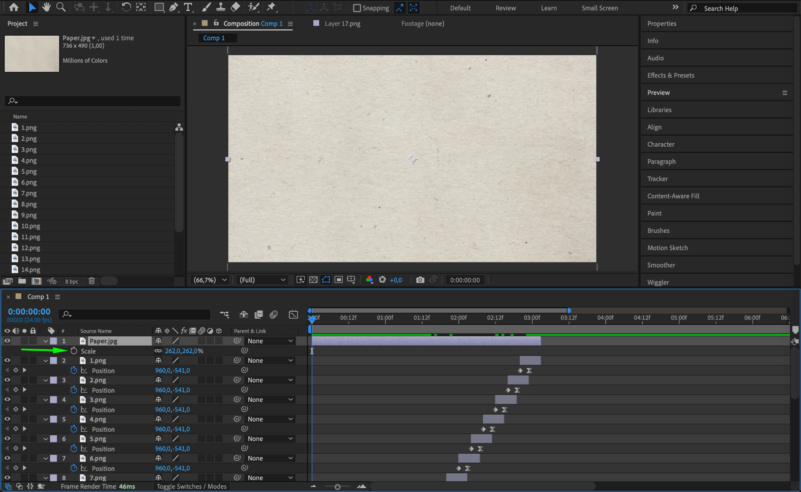Open Graph Editor in timeline
This screenshot has height=492, width=801.
(293, 314)
